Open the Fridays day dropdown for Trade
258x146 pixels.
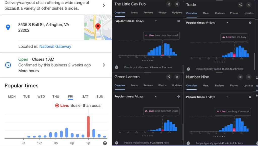point(227,23)
